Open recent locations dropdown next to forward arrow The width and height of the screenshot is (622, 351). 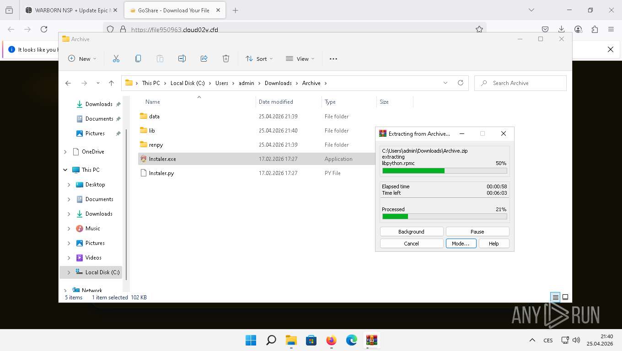tap(98, 83)
